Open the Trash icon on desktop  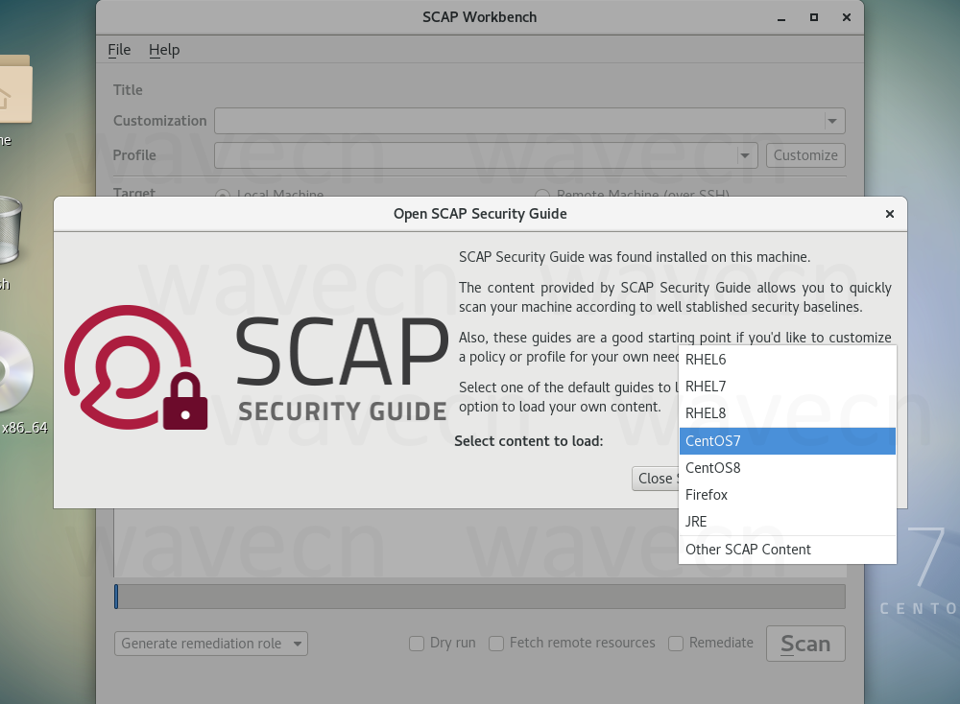[8, 230]
